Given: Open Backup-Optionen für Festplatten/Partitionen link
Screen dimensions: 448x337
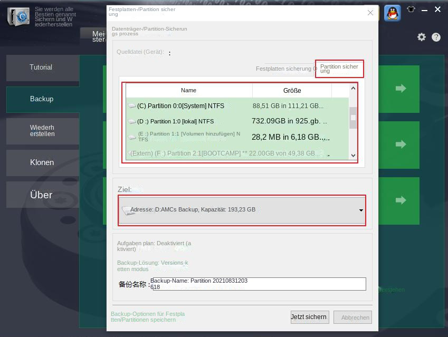Looking at the screenshot, I should click(x=148, y=316).
